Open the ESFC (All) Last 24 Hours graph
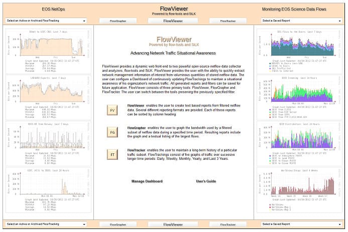This screenshot has height=232, width=348. pos(48,190)
